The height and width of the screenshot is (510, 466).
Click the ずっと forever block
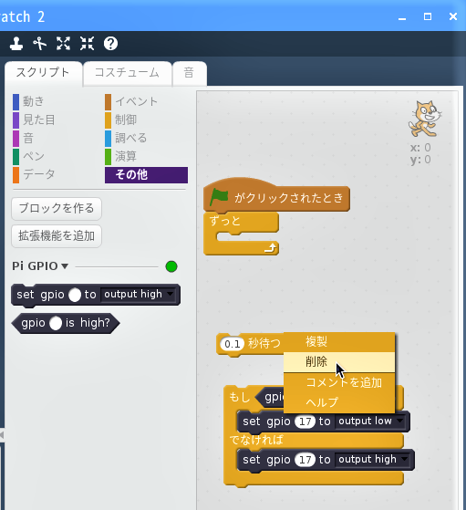point(242,222)
